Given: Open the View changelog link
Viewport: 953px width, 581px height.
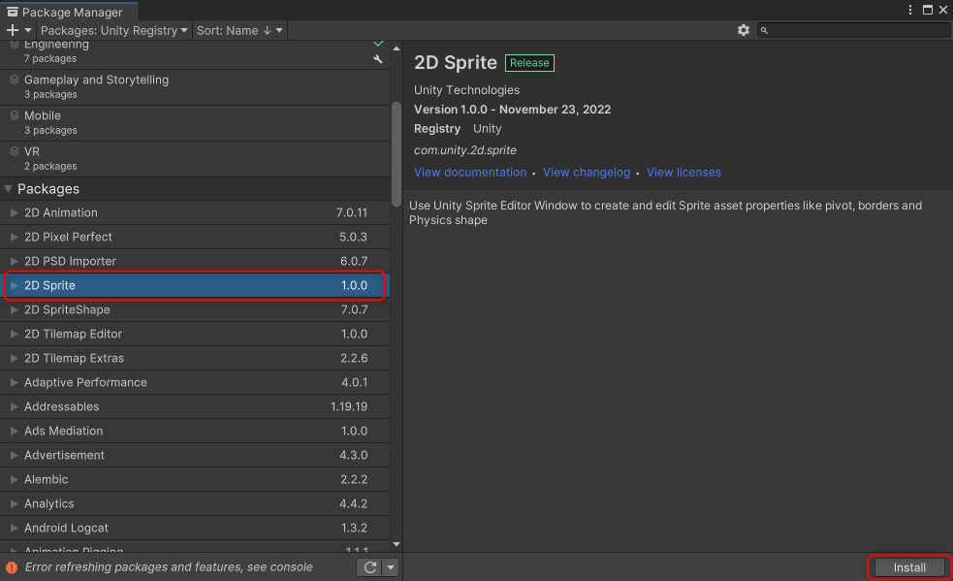Looking at the screenshot, I should [586, 172].
